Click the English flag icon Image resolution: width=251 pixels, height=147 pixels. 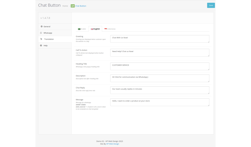92,29
